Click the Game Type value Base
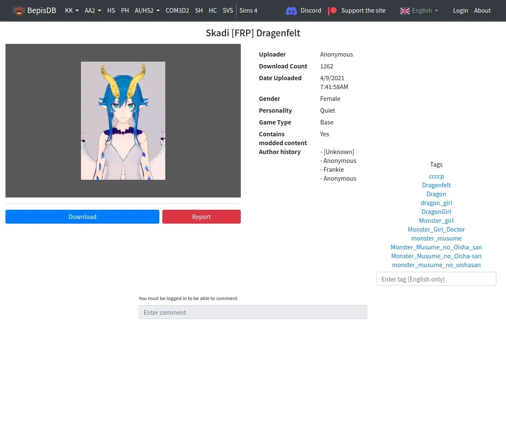506x422 pixels. [x=327, y=122]
